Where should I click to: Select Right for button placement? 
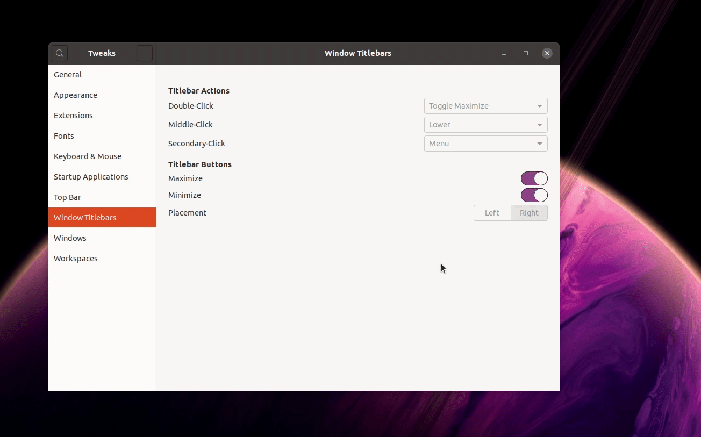(x=529, y=212)
